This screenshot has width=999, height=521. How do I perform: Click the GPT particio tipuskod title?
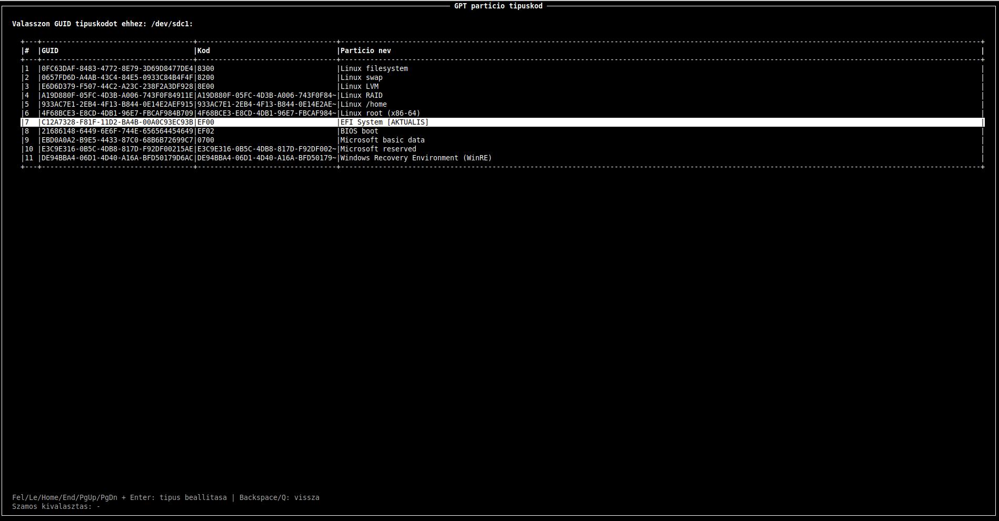pyautogui.click(x=498, y=6)
